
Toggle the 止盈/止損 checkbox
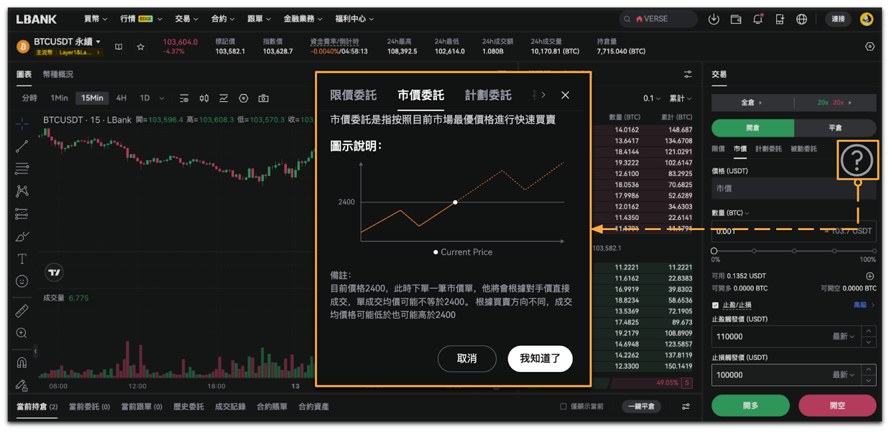coord(715,305)
